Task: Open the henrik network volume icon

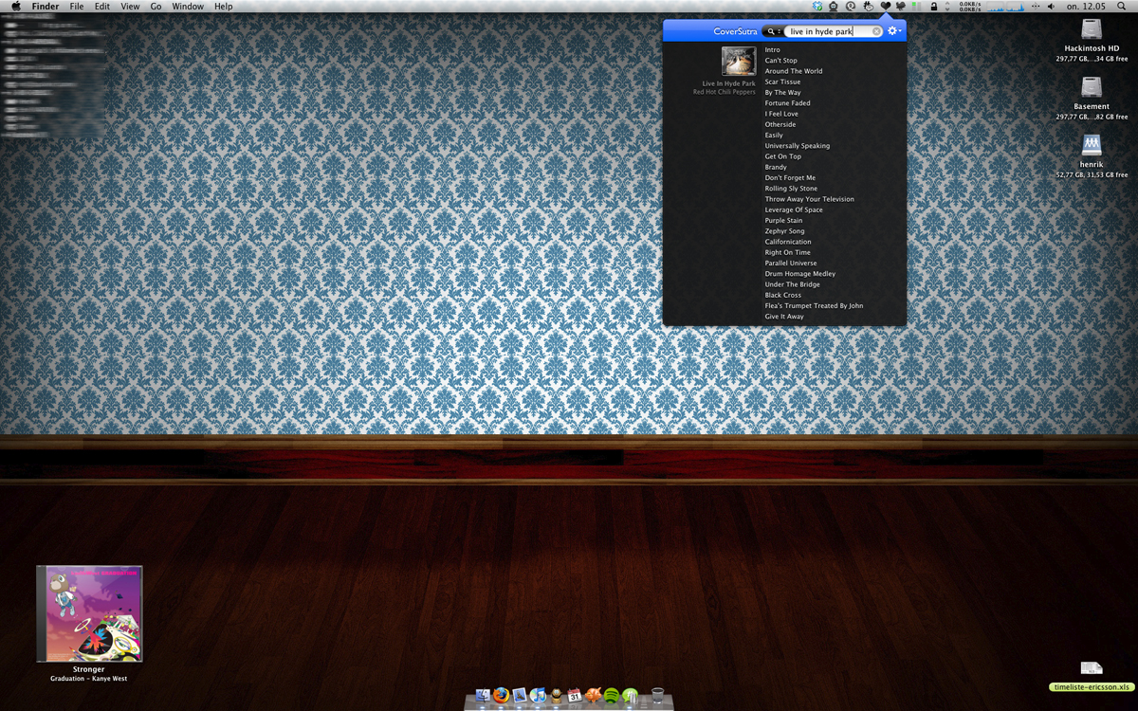Action: pyautogui.click(x=1092, y=146)
